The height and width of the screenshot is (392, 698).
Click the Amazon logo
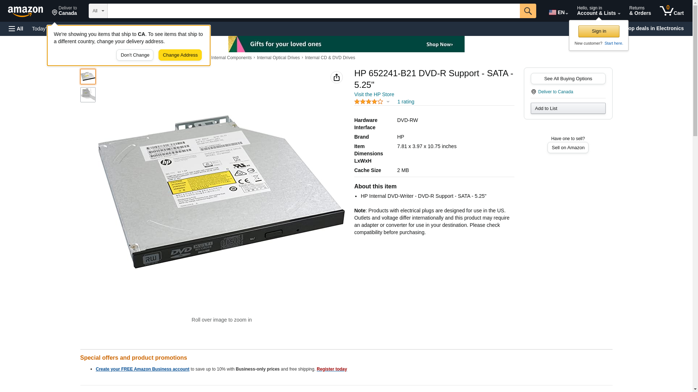[x=25, y=11]
